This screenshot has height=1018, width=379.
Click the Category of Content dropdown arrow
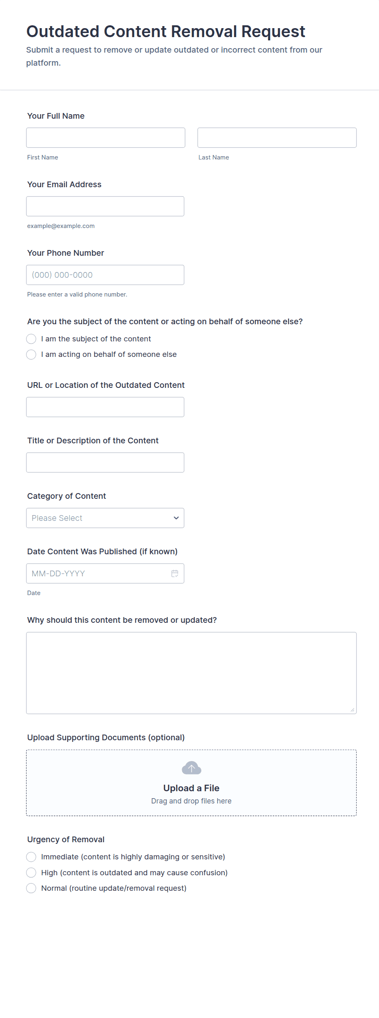pos(176,518)
